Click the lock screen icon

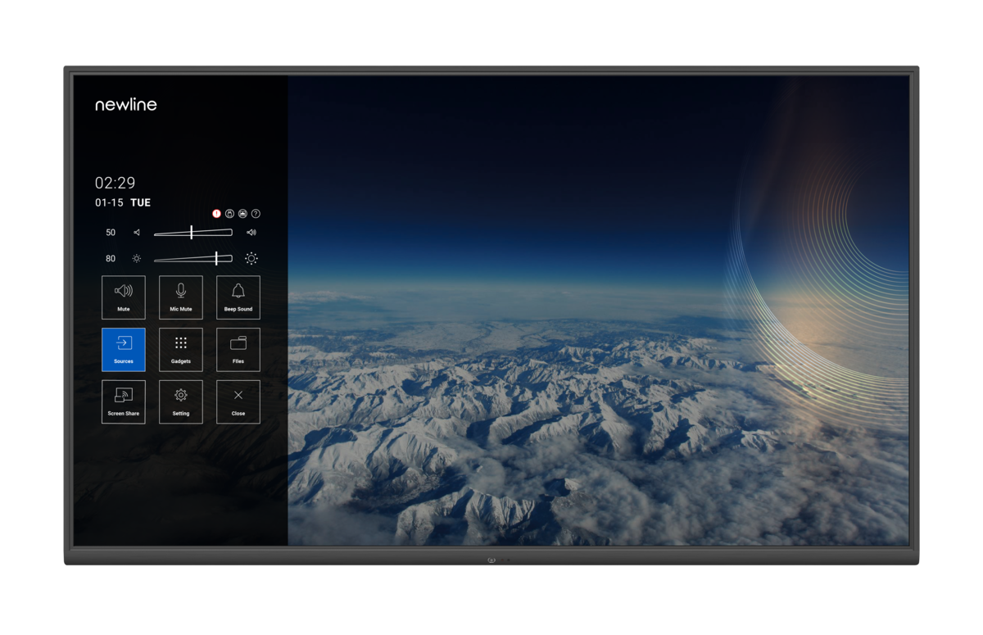[x=229, y=213]
